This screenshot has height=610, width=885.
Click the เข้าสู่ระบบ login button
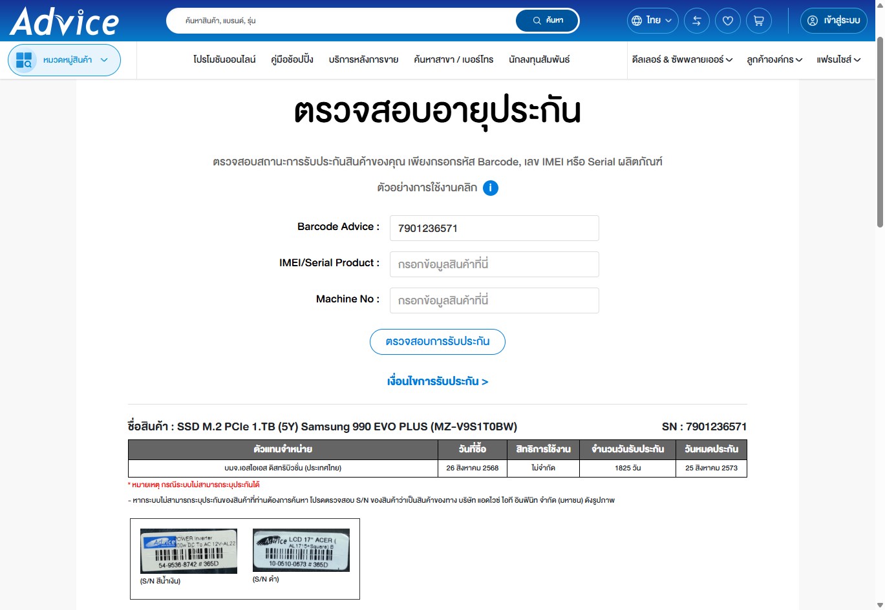(834, 21)
